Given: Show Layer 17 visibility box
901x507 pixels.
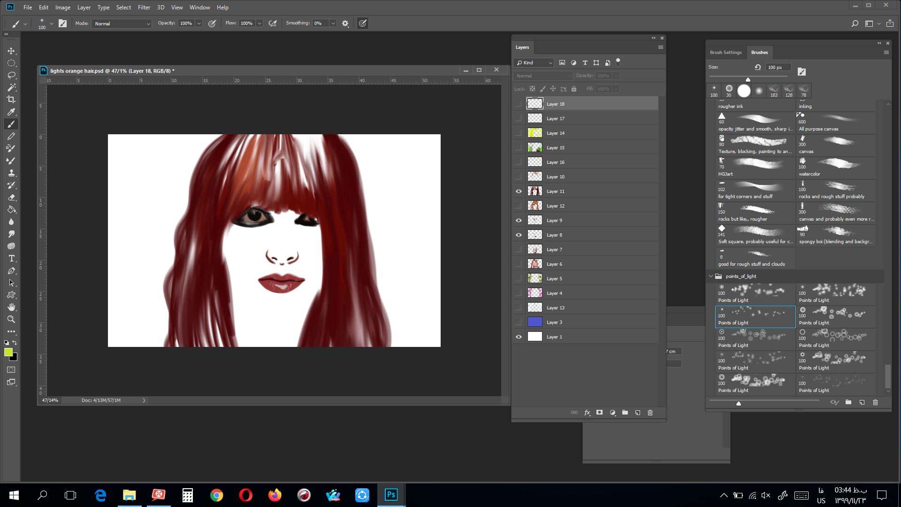Looking at the screenshot, I should [519, 118].
